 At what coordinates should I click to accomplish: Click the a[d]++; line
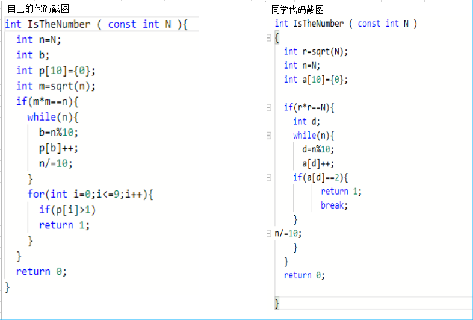point(318,163)
